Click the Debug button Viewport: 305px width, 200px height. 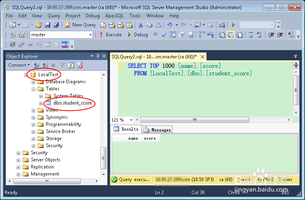[138, 35]
